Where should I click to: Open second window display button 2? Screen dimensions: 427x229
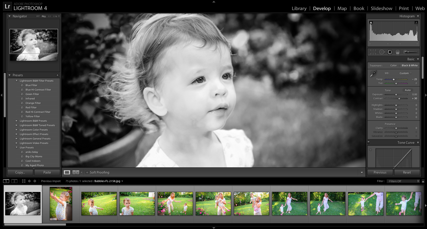[x=14, y=181]
